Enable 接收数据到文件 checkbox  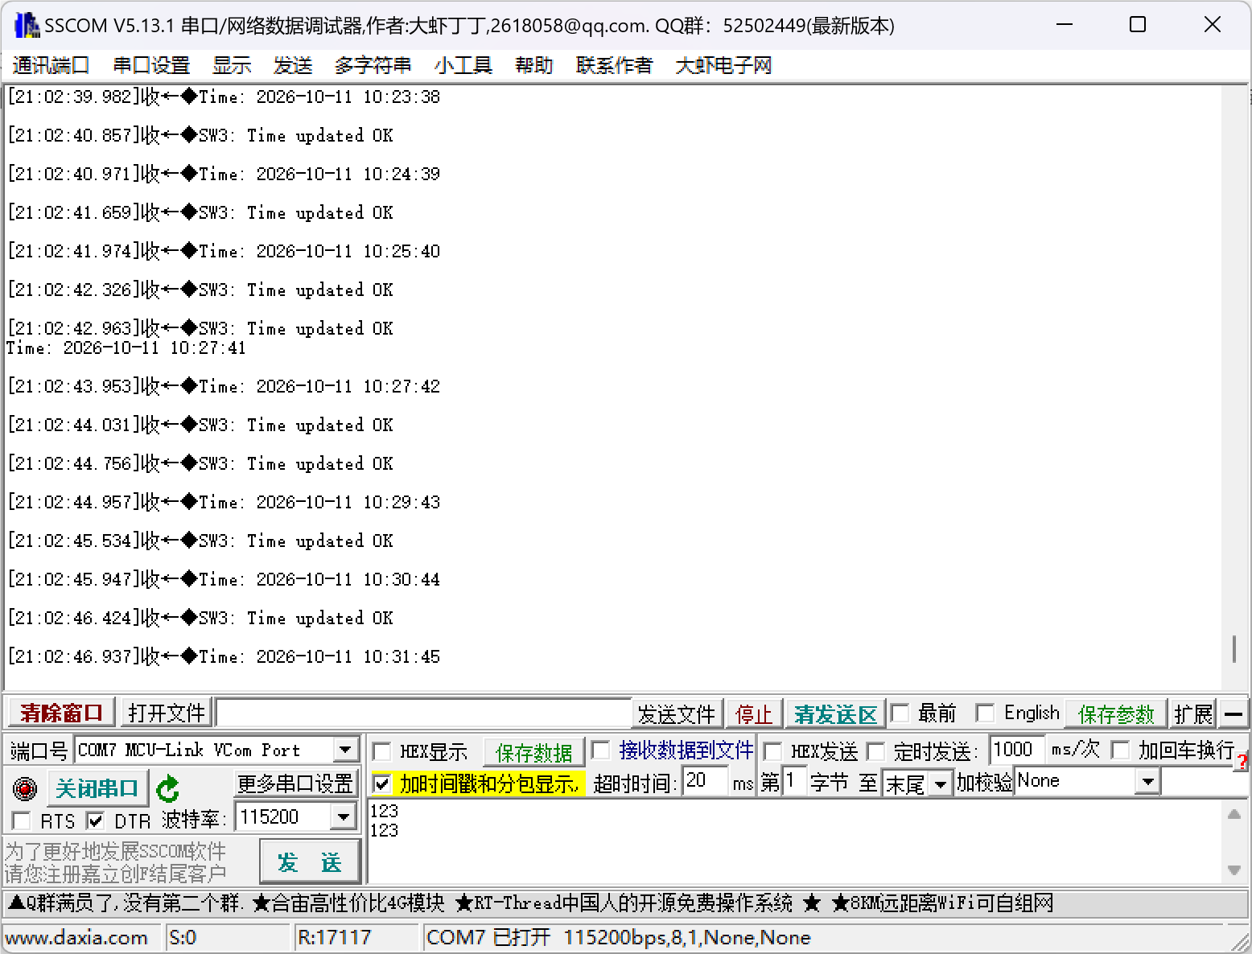[x=600, y=750]
